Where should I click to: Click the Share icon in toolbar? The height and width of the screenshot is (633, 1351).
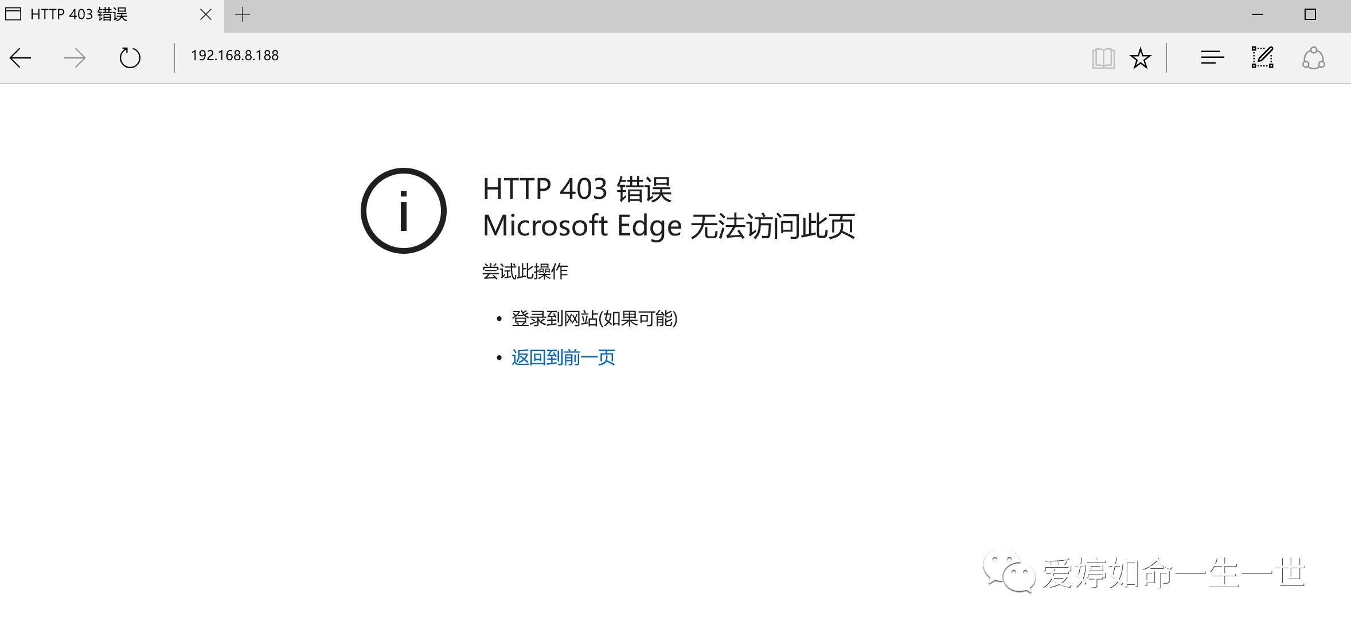coord(1313,58)
